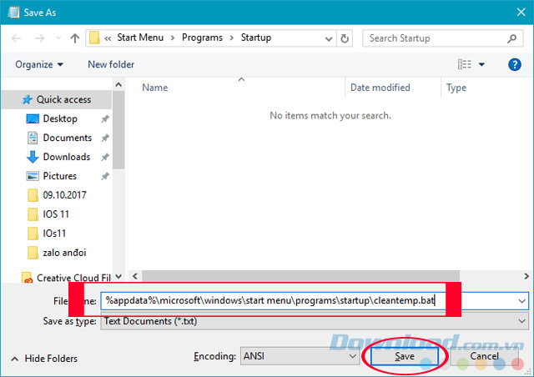Click the pin icon next to Desktop

(x=105, y=119)
